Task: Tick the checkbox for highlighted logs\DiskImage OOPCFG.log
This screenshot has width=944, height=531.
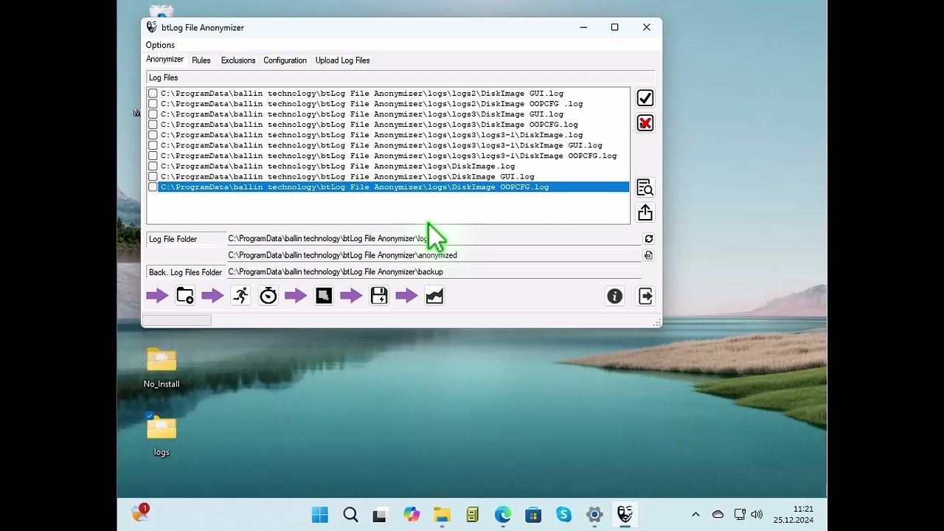Action: [153, 187]
